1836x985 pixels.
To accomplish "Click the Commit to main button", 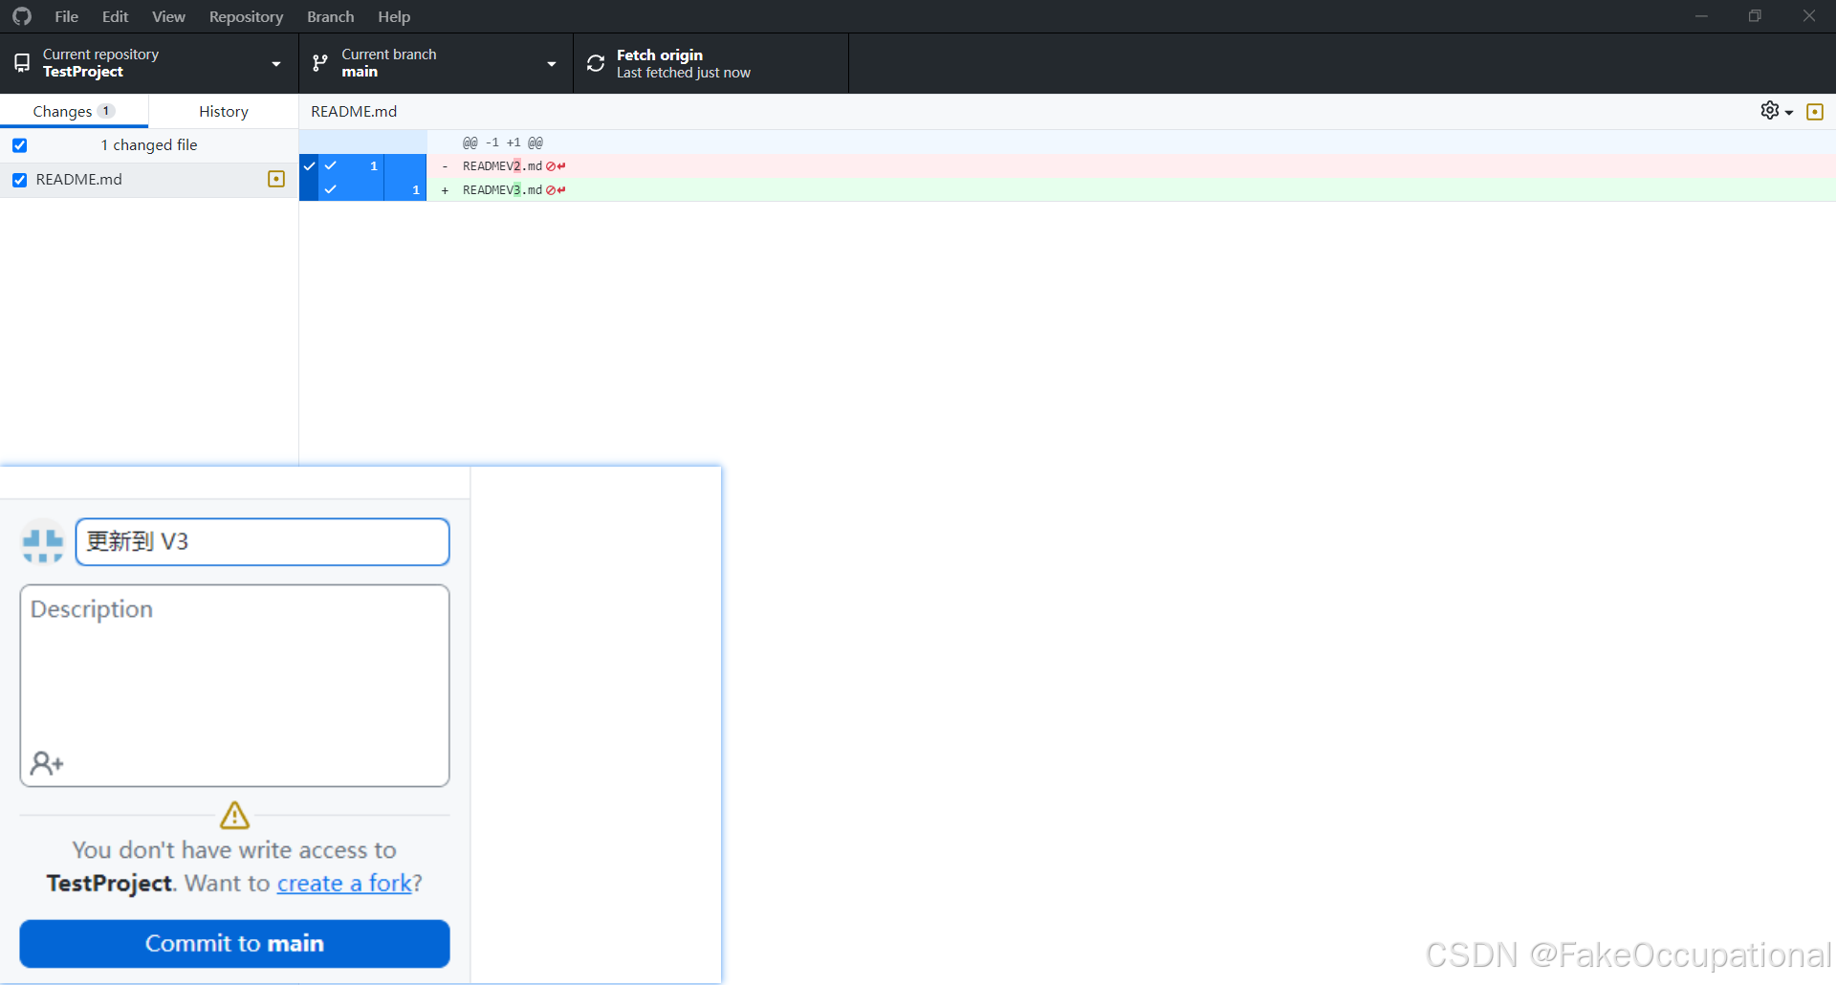I will tap(234, 943).
